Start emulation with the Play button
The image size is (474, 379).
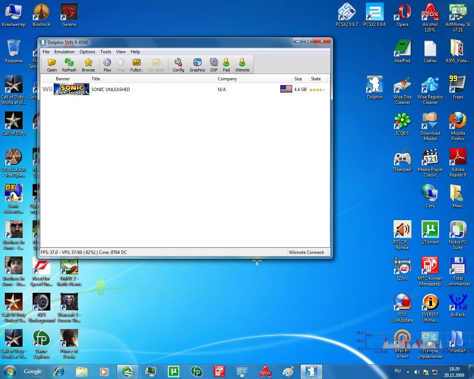coord(107,65)
